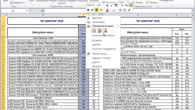Viewport: 195px width, 110px height.
Task: Open Параметры листа dialog launcher
Action: 157,6
